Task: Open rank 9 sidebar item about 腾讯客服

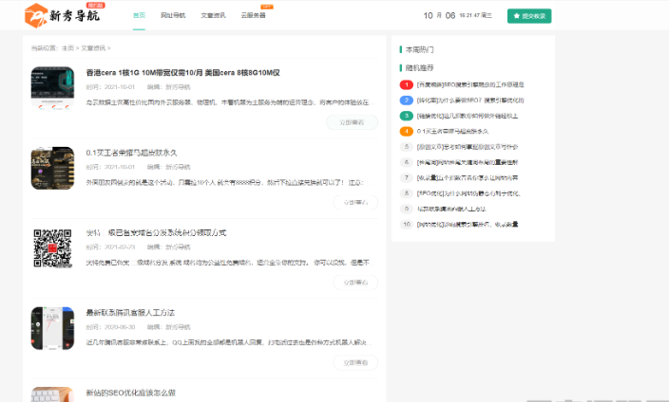Action: coord(451,209)
